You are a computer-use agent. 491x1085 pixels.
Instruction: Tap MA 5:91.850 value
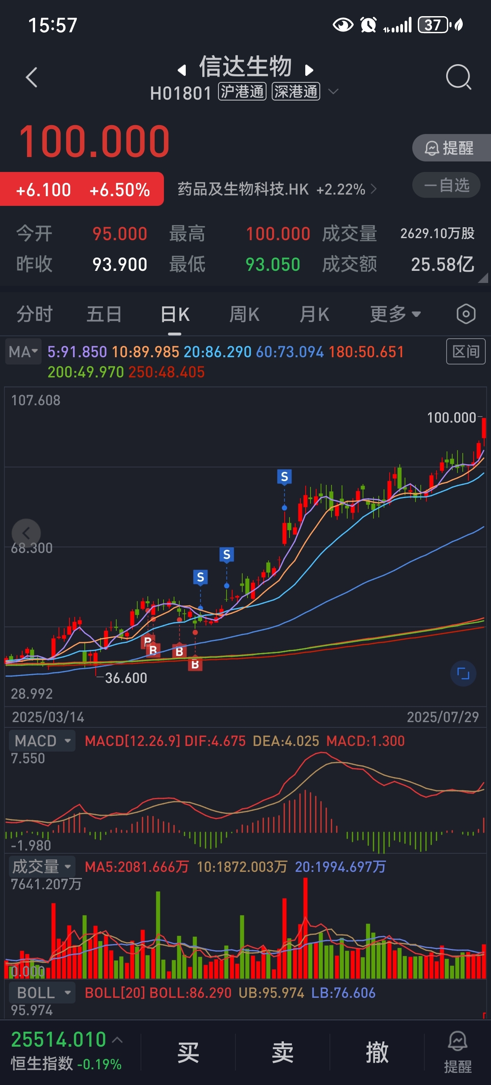point(77,352)
